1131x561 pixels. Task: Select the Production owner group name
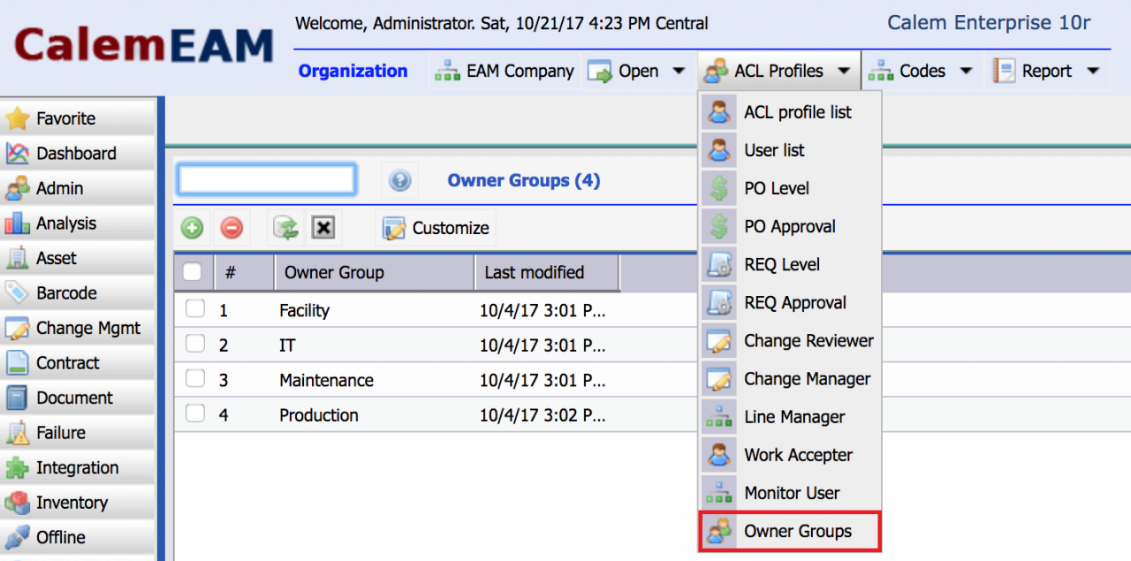[x=319, y=415]
